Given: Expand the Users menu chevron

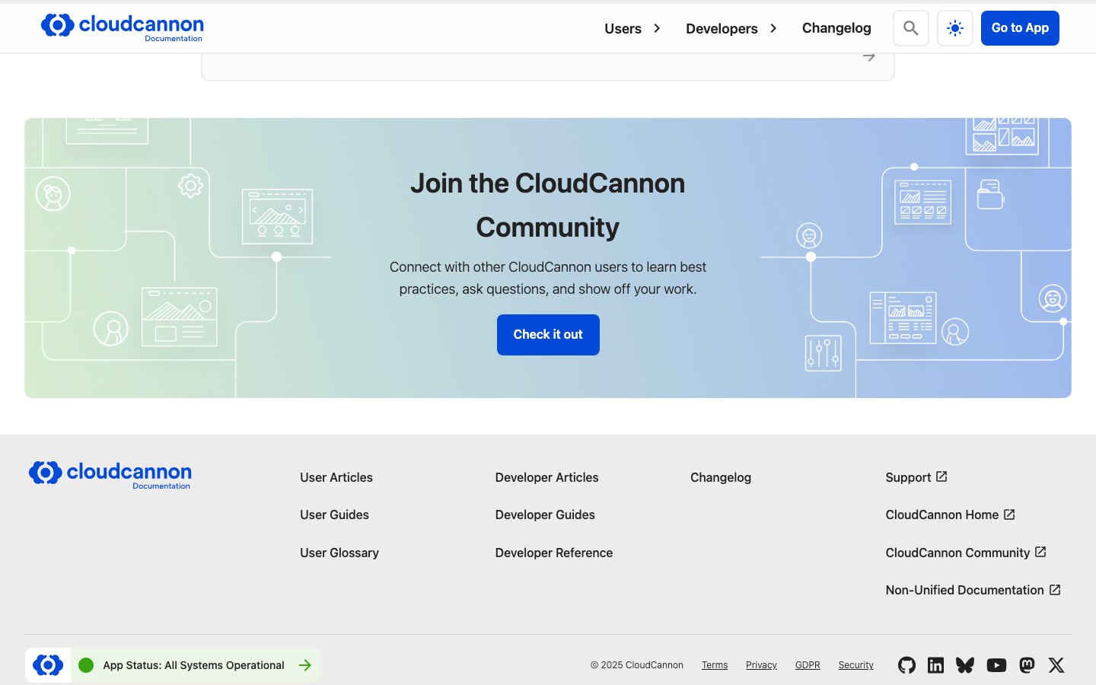Looking at the screenshot, I should [657, 28].
